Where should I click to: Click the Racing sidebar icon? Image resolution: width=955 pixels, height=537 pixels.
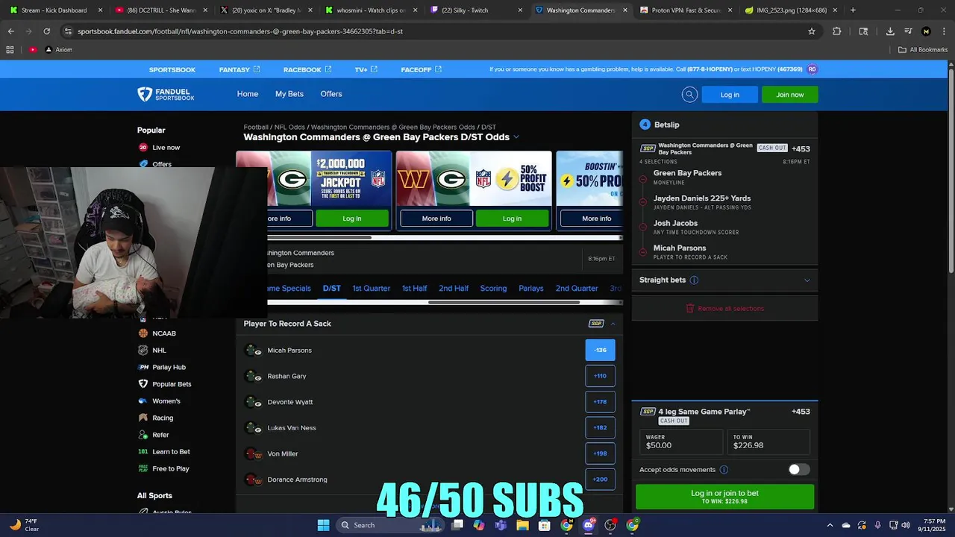click(x=143, y=418)
